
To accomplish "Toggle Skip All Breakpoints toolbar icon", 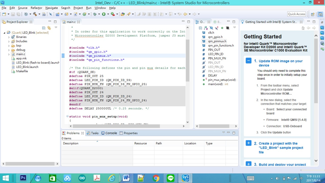I will 50,14.
